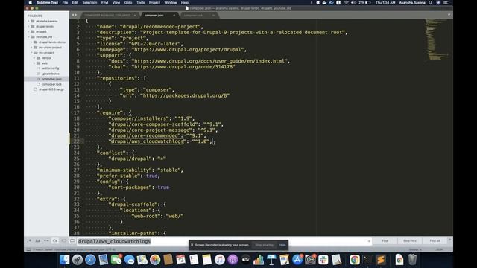The image size is (477, 268).
Task: Open the tab list dropdown at right
Action: tap(449, 15)
